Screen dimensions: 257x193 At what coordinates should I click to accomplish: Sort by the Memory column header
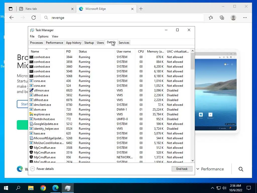155,51
